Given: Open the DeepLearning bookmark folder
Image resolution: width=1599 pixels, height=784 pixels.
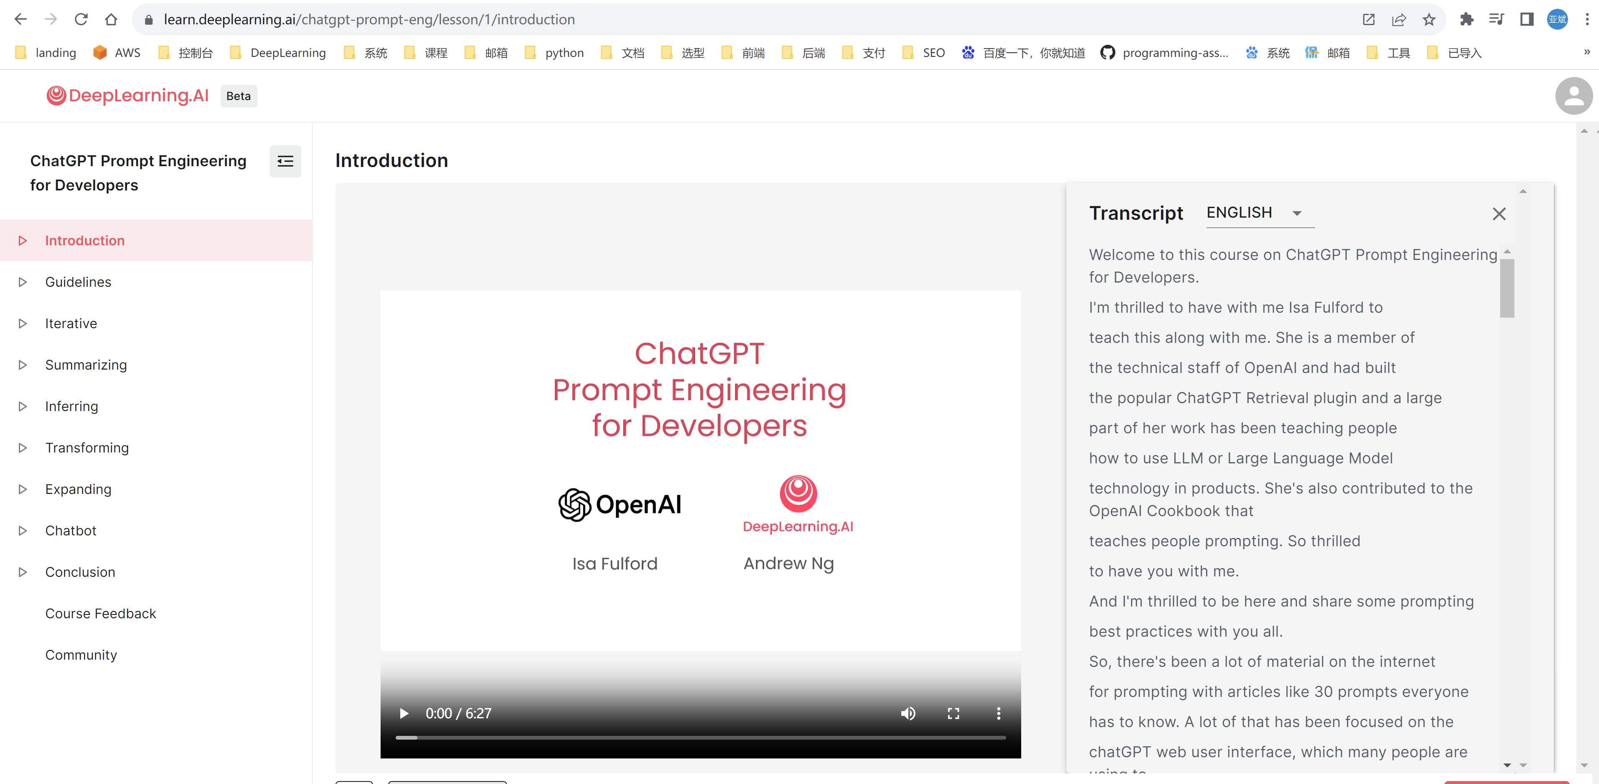Looking at the screenshot, I should click(x=278, y=53).
